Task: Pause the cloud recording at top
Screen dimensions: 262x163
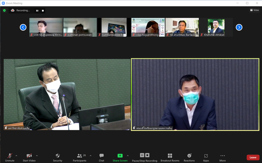Action: pyautogui.click(x=37, y=10)
